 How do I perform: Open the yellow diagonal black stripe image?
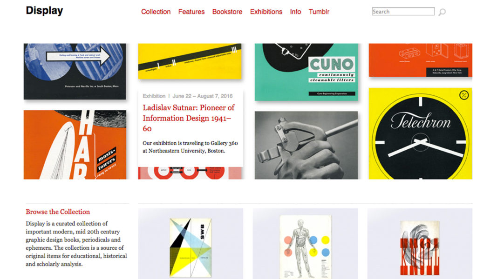(x=190, y=61)
